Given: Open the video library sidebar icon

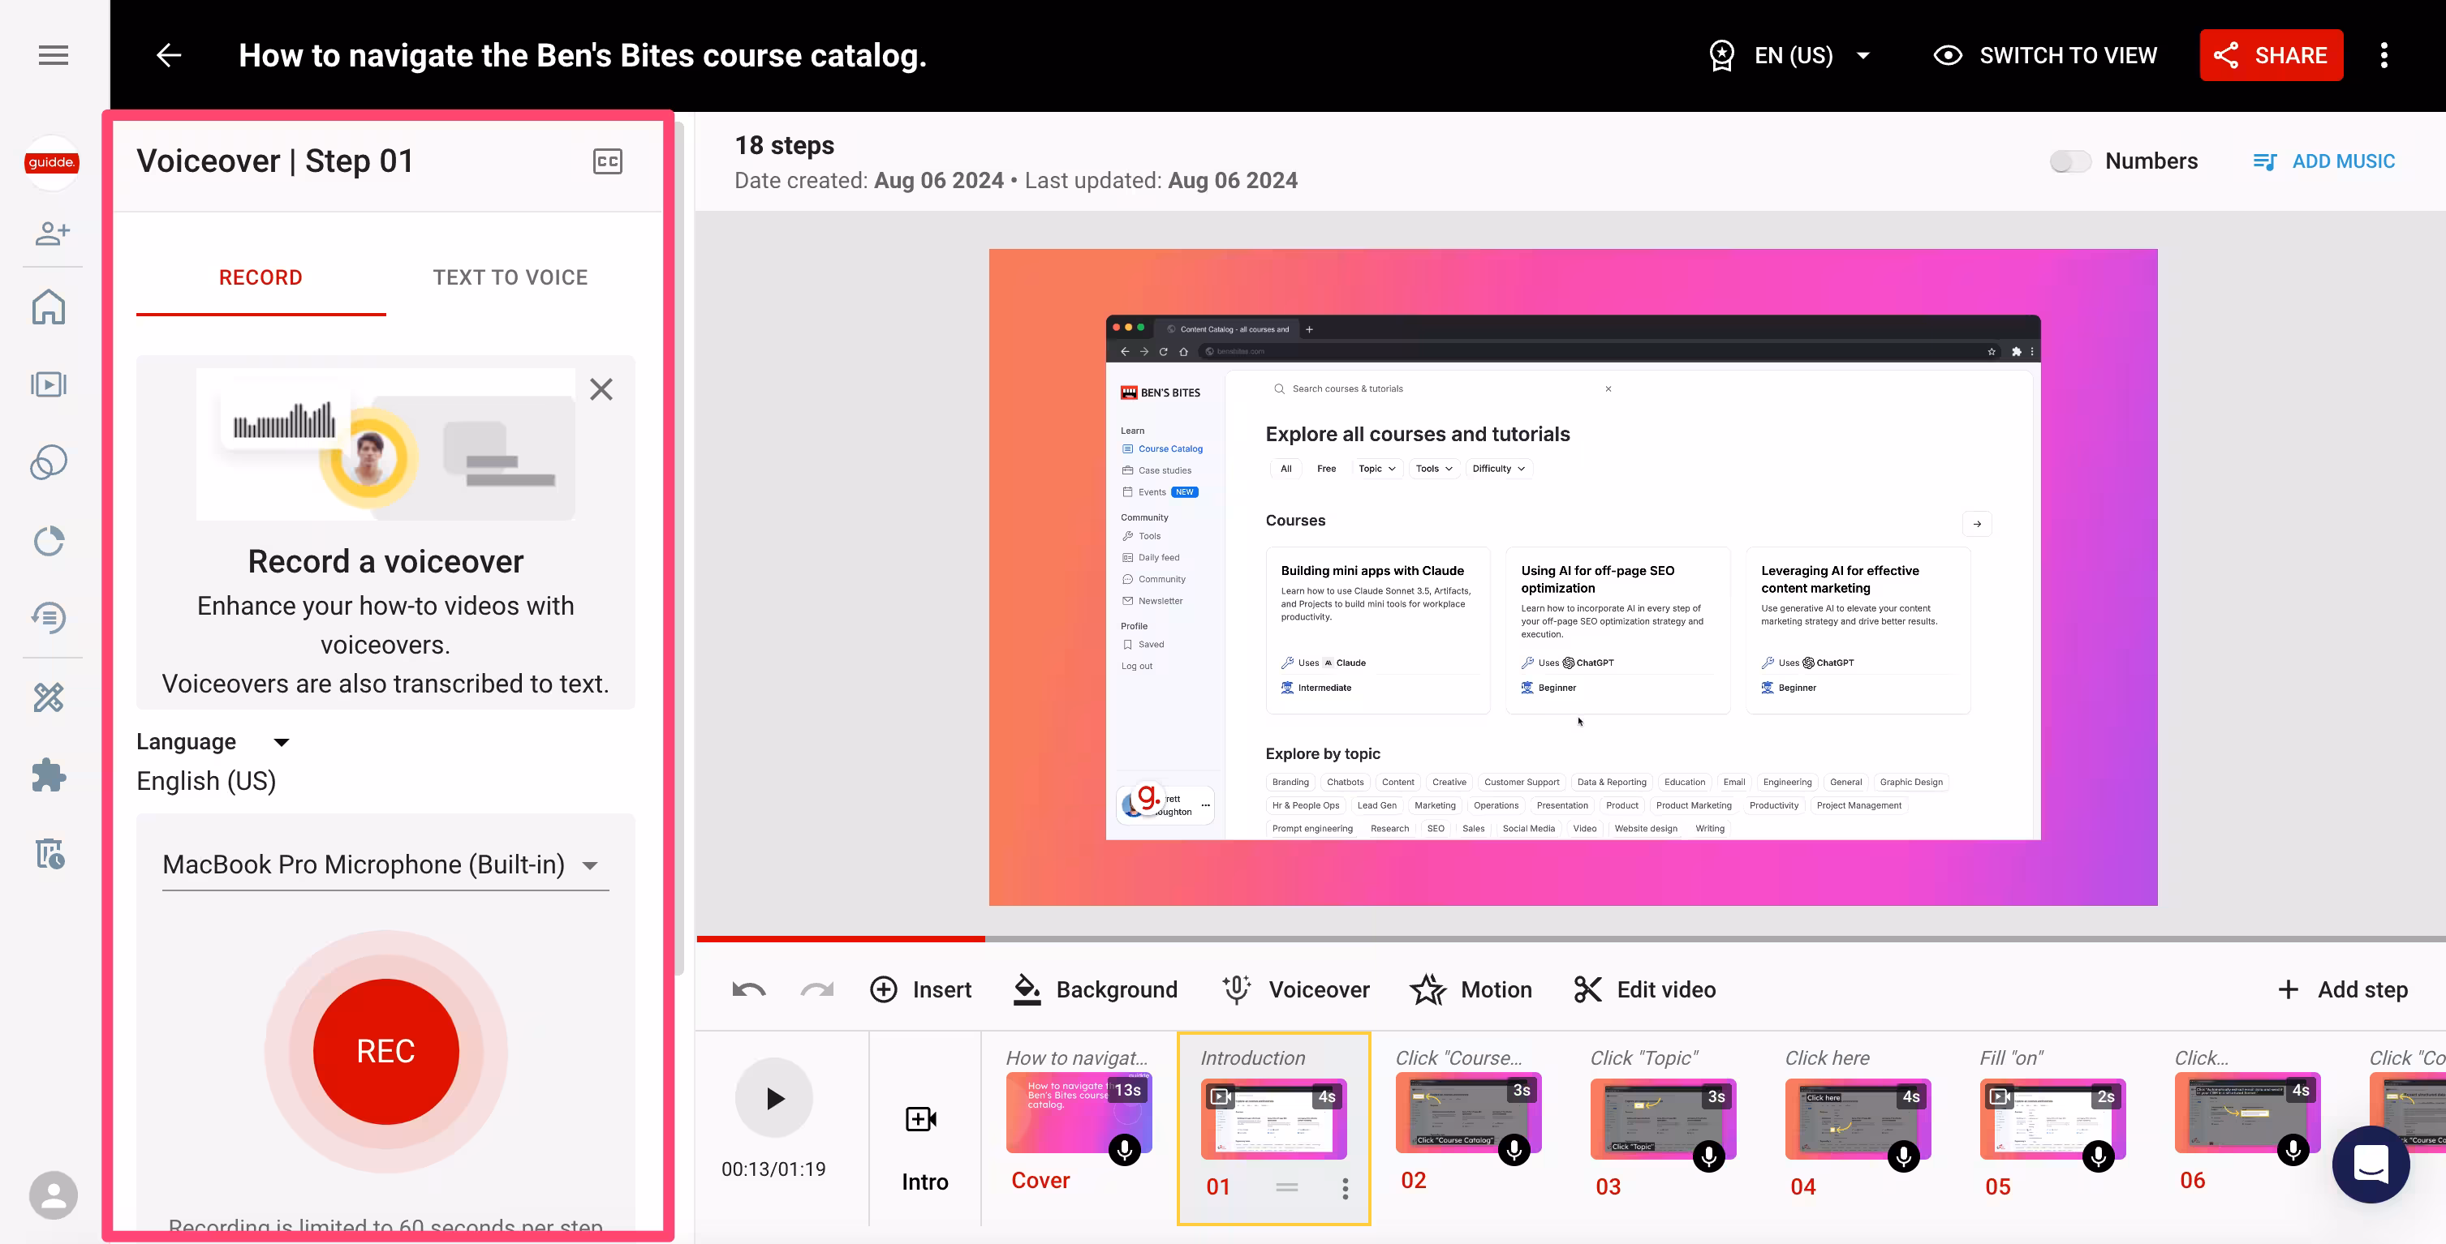Looking at the screenshot, I should tap(50, 384).
